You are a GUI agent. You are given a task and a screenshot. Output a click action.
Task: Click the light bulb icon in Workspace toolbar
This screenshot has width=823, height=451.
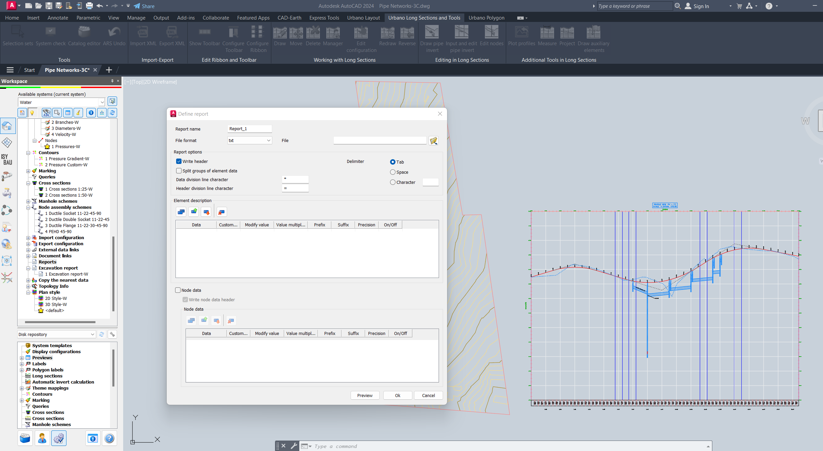pyautogui.click(x=32, y=113)
